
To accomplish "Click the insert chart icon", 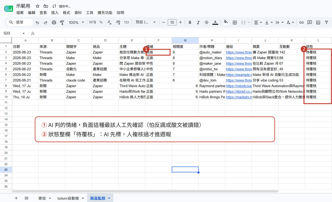I will 318,22.
